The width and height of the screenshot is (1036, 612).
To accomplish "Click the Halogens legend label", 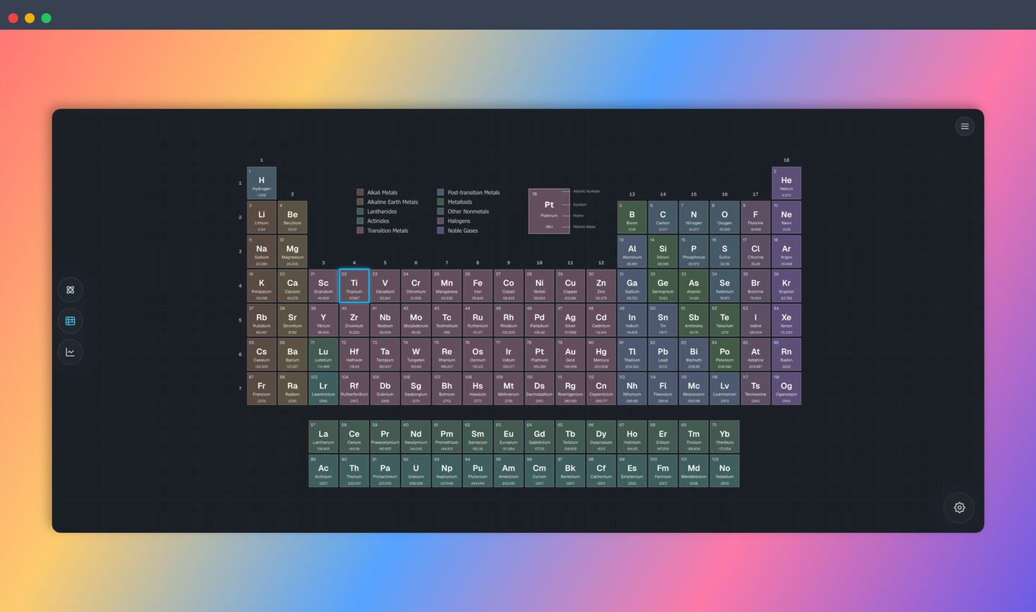I will point(458,221).
